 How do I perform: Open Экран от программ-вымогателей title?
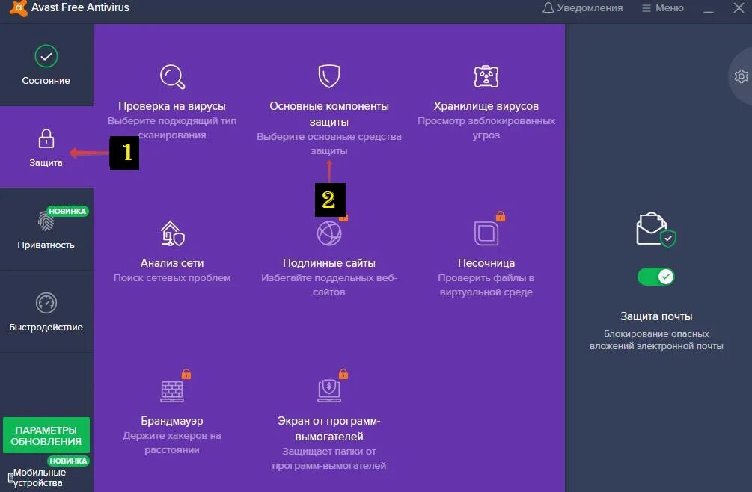329,428
